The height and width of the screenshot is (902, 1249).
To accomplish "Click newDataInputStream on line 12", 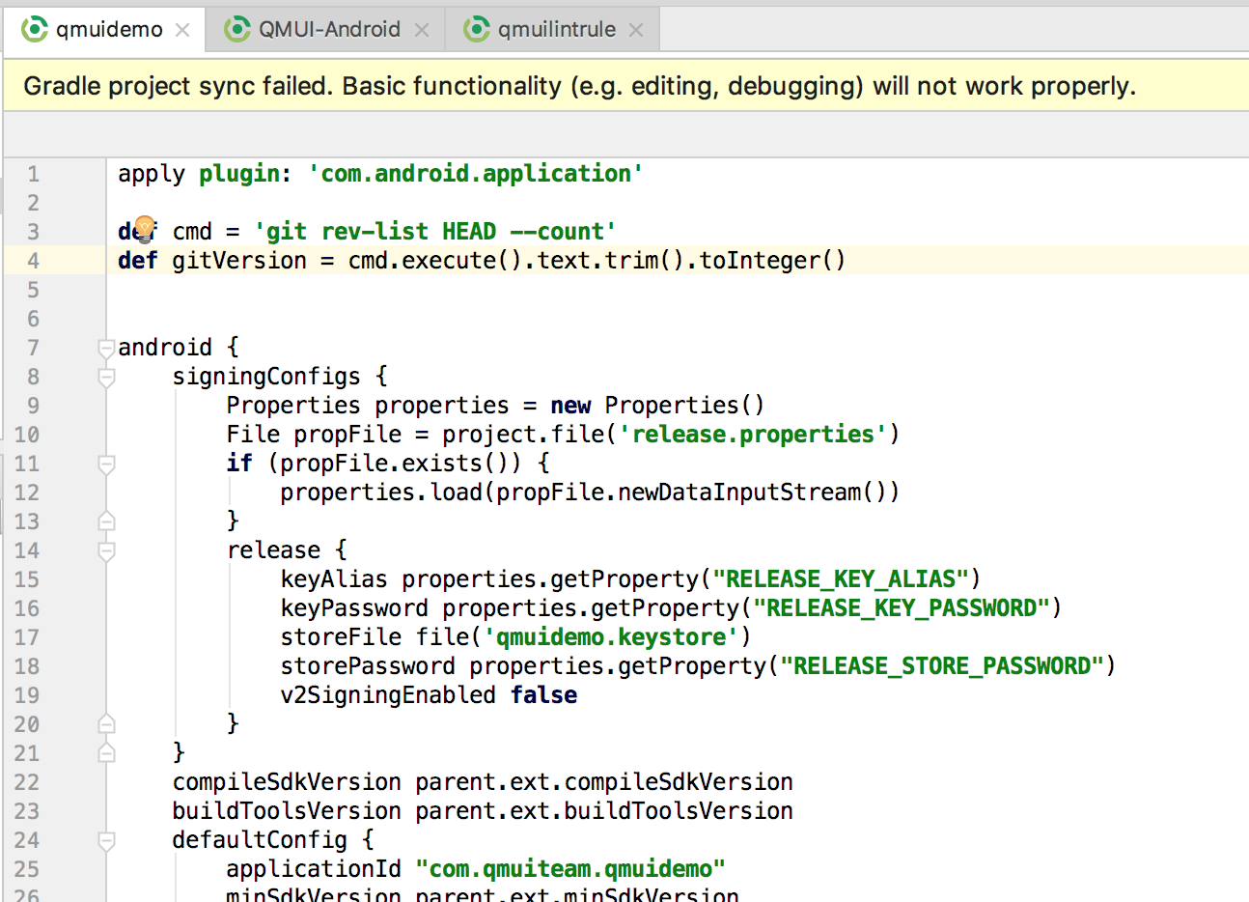I will coord(739,493).
